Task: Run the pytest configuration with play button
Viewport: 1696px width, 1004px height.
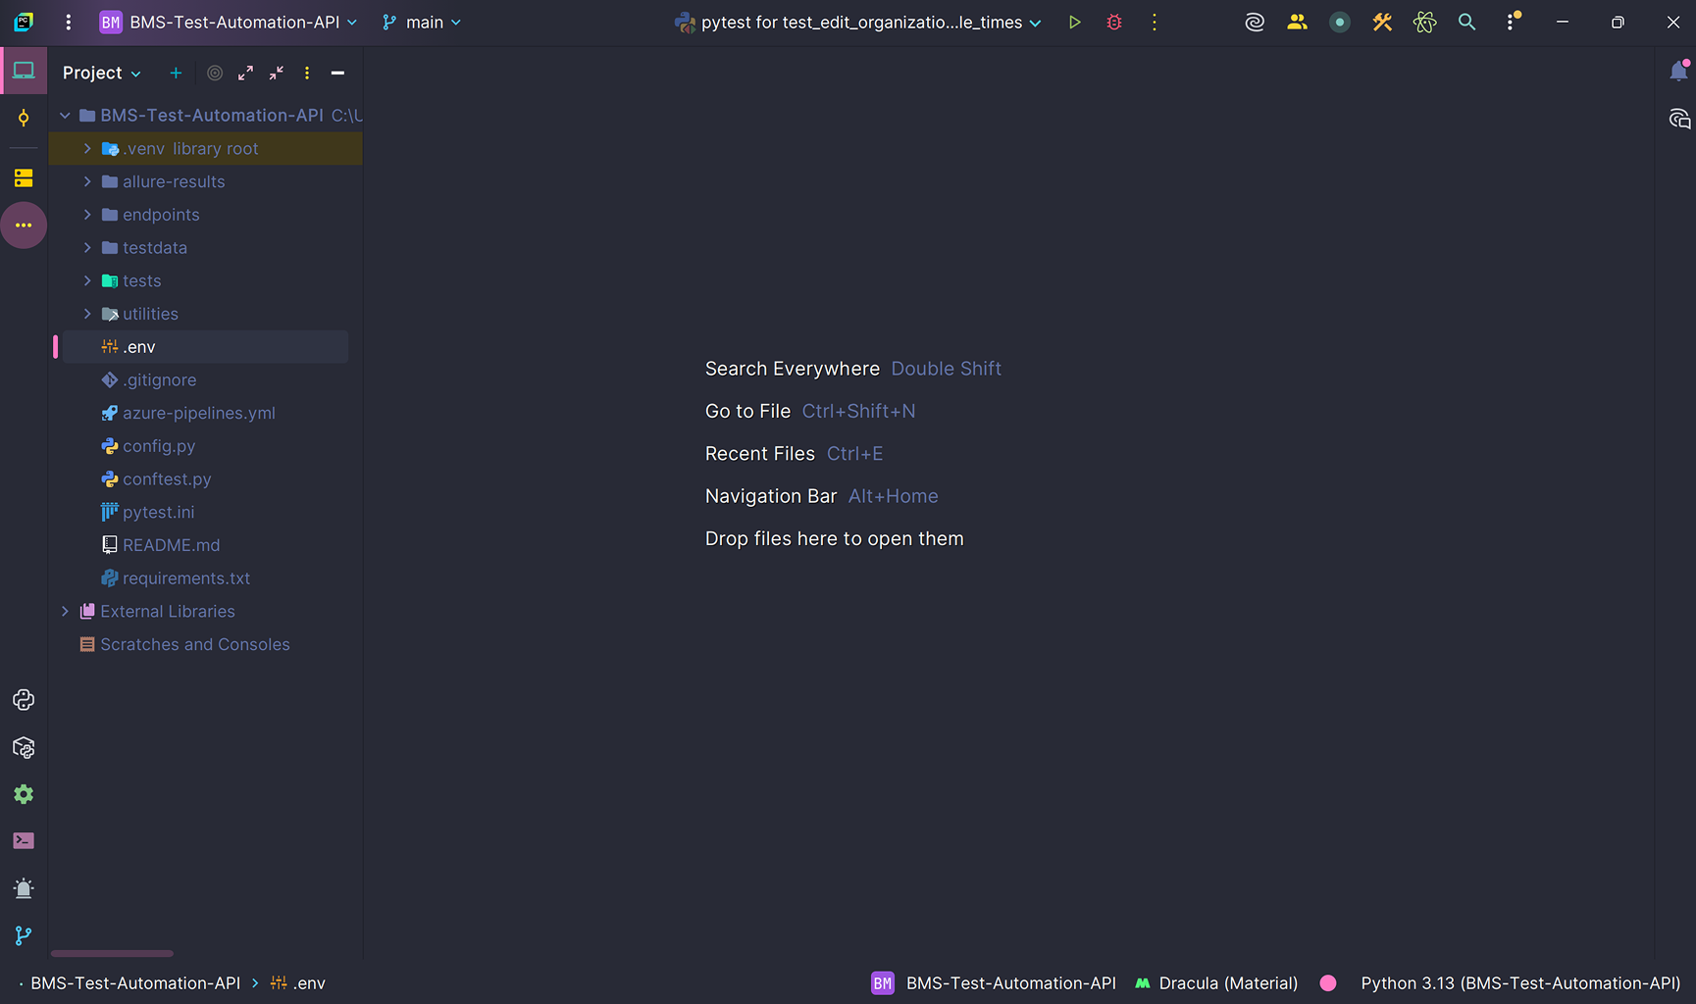Action: [x=1074, y=22]
